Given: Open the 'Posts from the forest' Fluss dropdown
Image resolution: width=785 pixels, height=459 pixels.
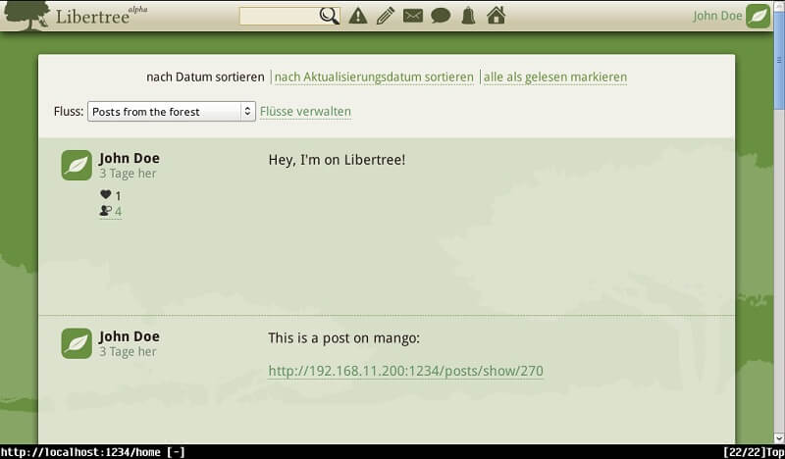Looking at the screenshot, I should [x=171, y=111].
